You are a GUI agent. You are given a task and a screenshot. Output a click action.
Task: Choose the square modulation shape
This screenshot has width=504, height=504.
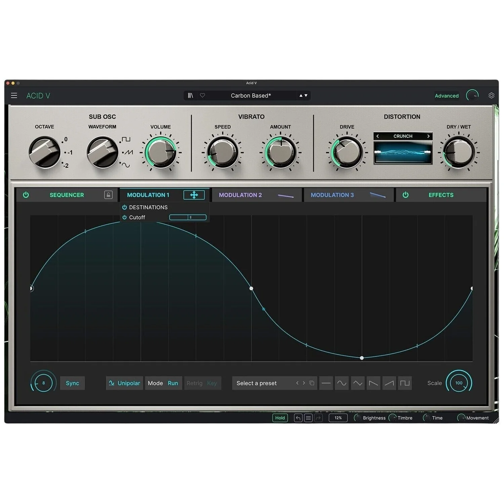[x=405, y=383]
